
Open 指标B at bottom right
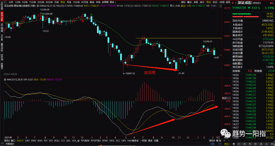(x=212, y=141)
